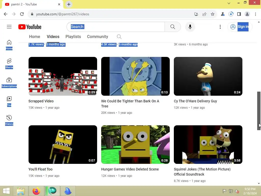
Task: Click the install app icon in address bar
Action: pos(196,14)
